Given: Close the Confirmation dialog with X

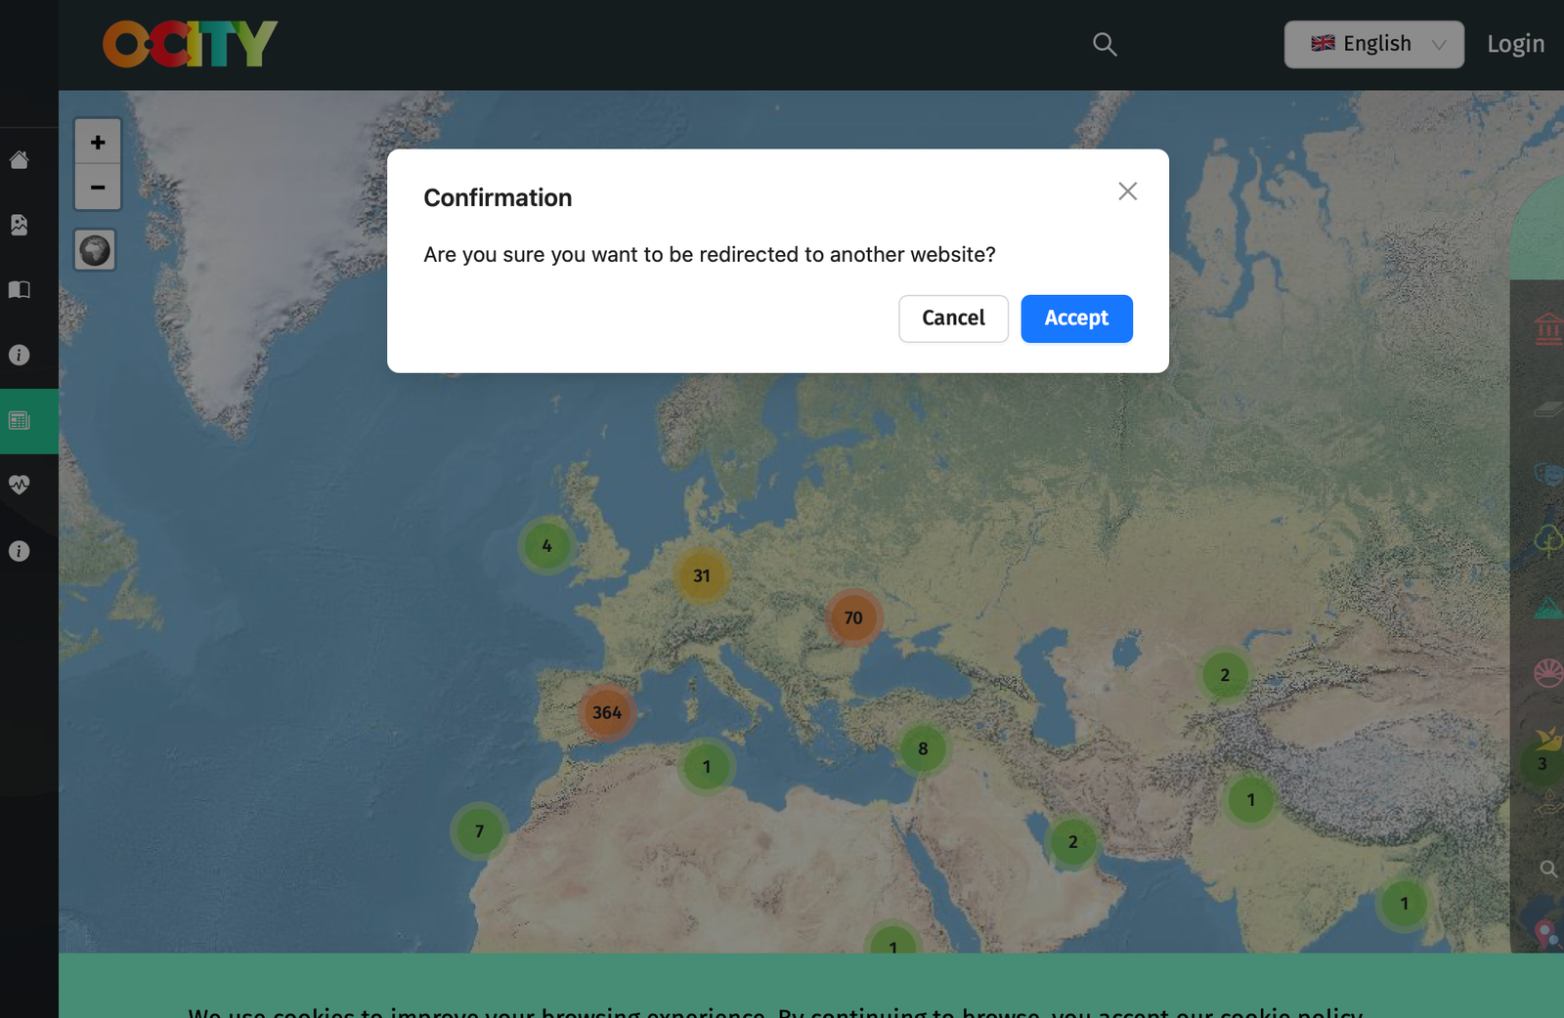Looking at the screenshot, I should pos(1127,191).
